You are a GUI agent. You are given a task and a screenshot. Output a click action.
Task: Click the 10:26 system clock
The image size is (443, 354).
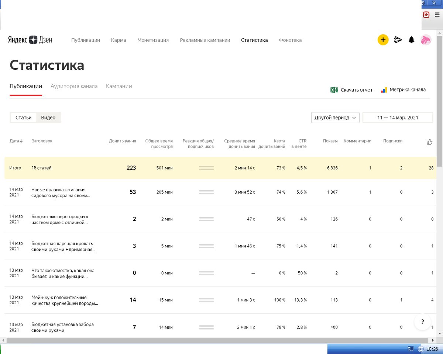[x=432, y=349]
